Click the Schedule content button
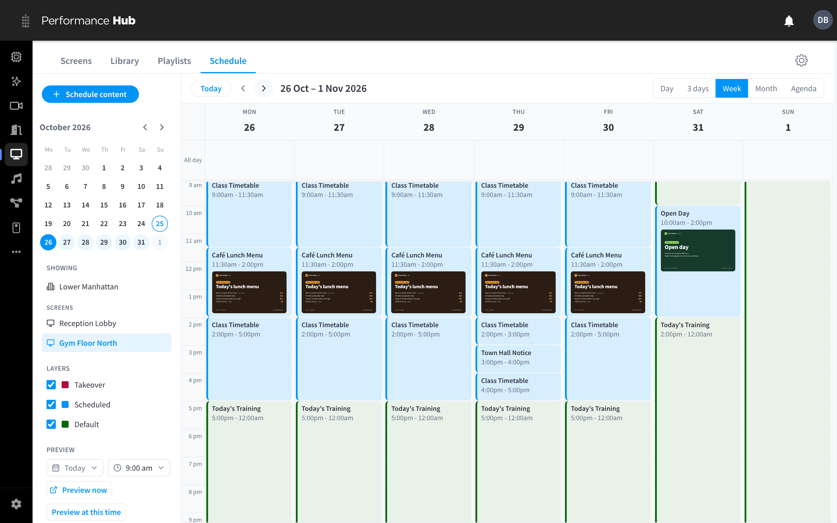 click(90, 94)
